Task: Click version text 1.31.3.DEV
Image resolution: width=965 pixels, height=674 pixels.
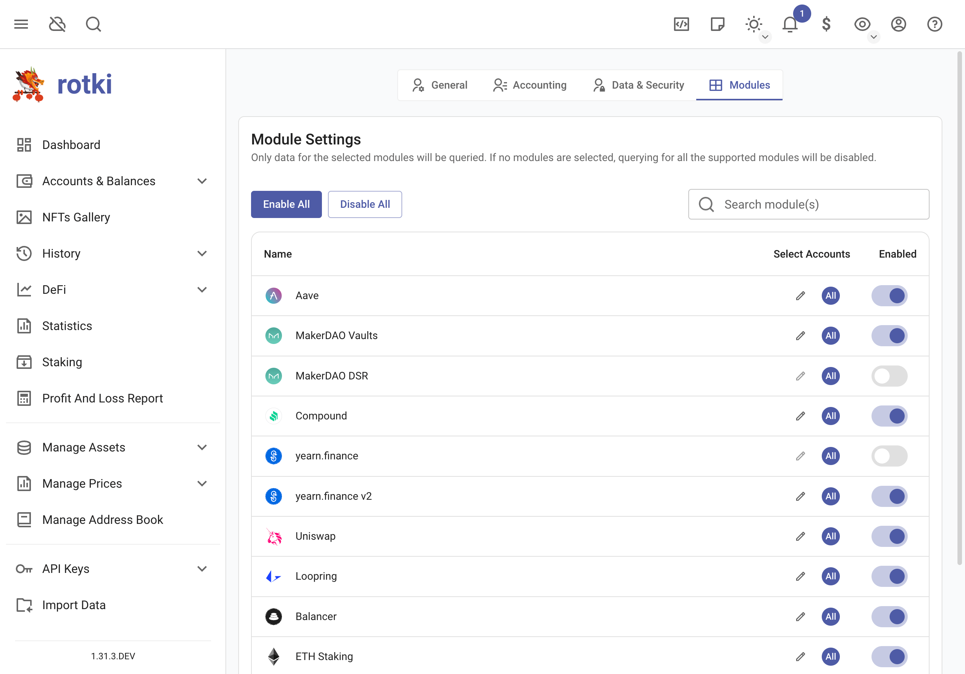Action: pyautogui.click(x=113, y=656)
